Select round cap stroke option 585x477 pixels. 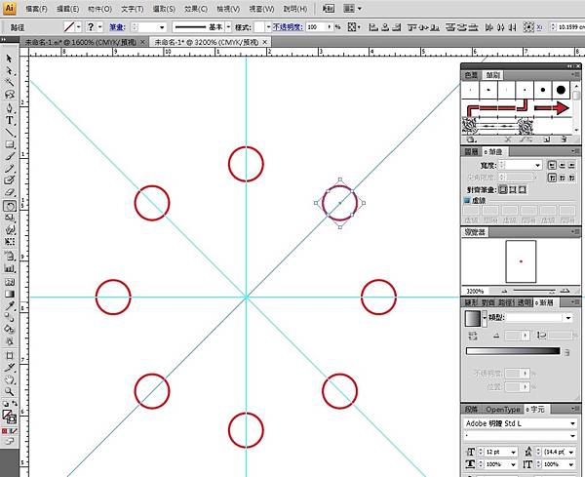pyautogui.click(x=562, y=165)
